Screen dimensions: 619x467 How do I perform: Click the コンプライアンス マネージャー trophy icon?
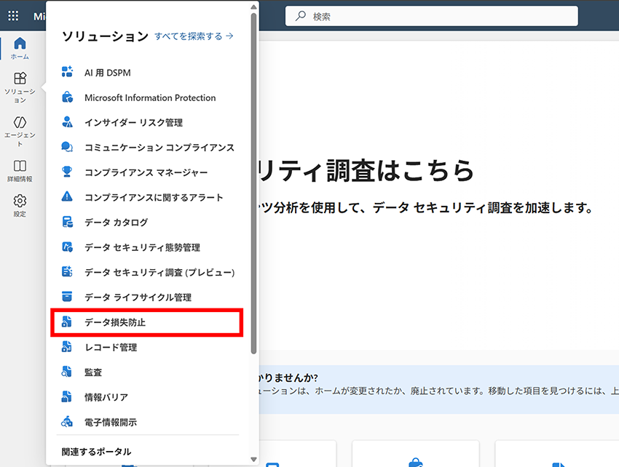pyautogui.click(x=67, y=172)
